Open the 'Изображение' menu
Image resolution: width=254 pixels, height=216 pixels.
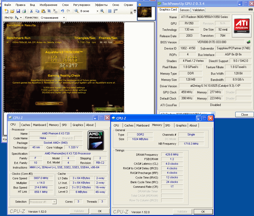(48, 5)
